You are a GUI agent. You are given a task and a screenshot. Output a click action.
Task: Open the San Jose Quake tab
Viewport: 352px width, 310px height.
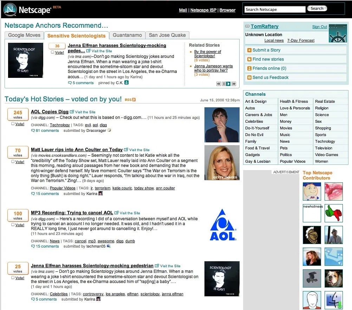167,35
